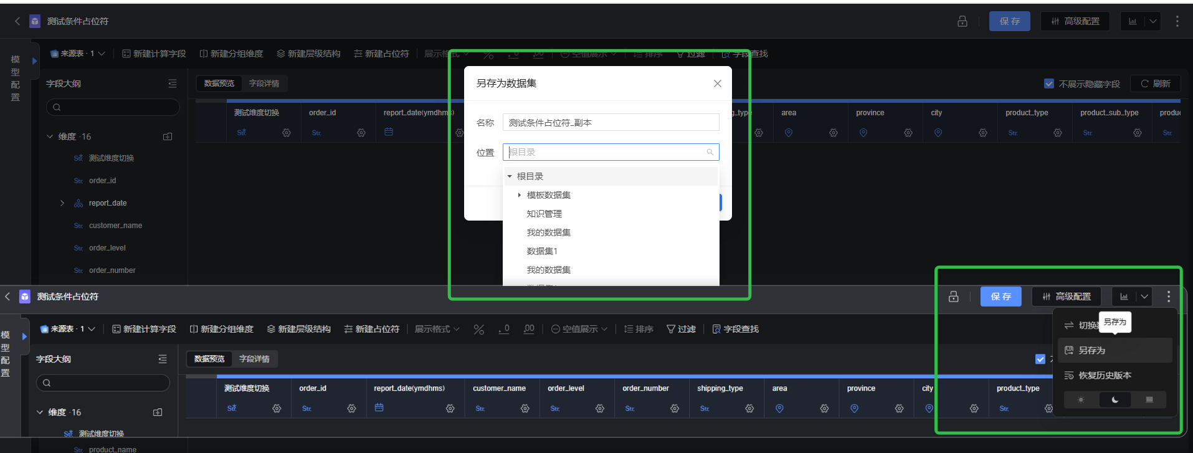This screenshot has width=1193, height=453.
Task: Click 保存 in the lower view header
Action: 1001,297
